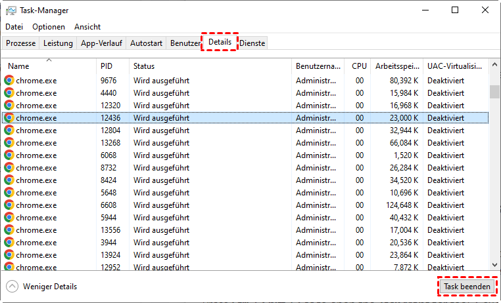Open the Ansicht menu

[87, 27]
